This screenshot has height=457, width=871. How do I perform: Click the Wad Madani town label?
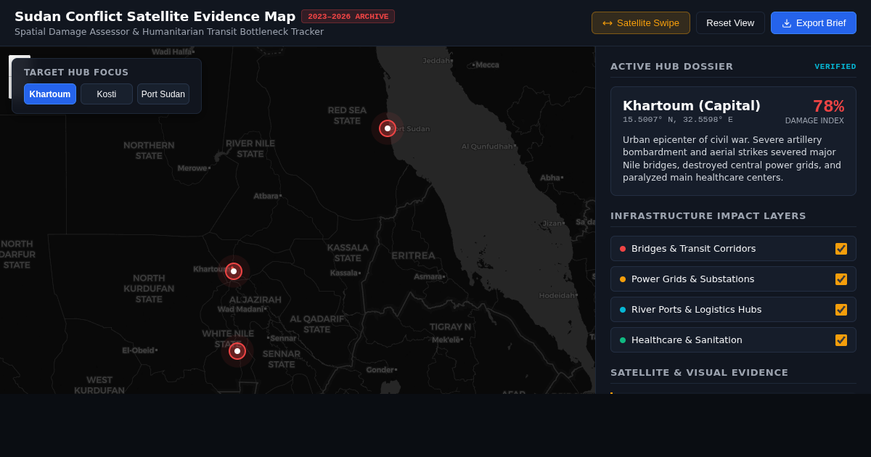click(241, 309)
